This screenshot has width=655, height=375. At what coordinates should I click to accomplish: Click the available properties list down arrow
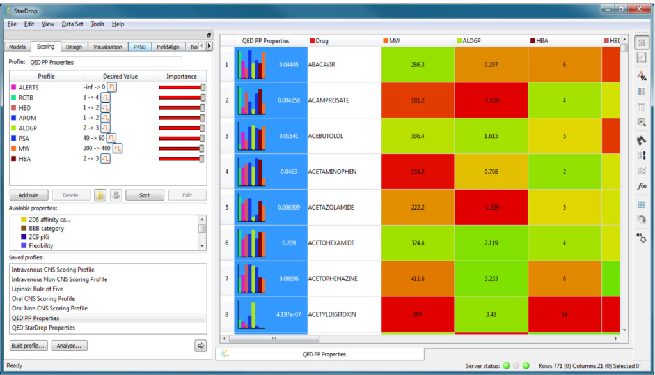click(202, 245)
